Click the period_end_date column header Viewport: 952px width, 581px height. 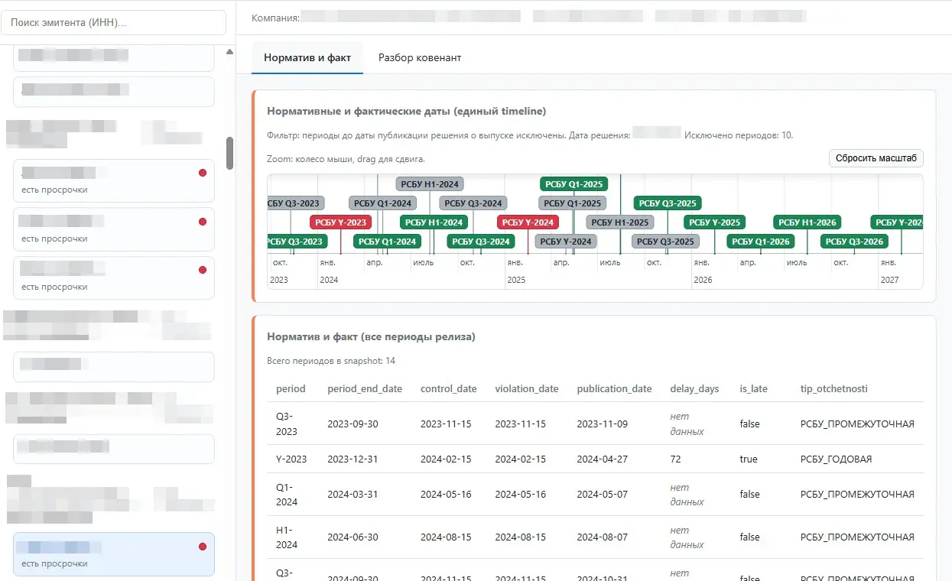365,389
